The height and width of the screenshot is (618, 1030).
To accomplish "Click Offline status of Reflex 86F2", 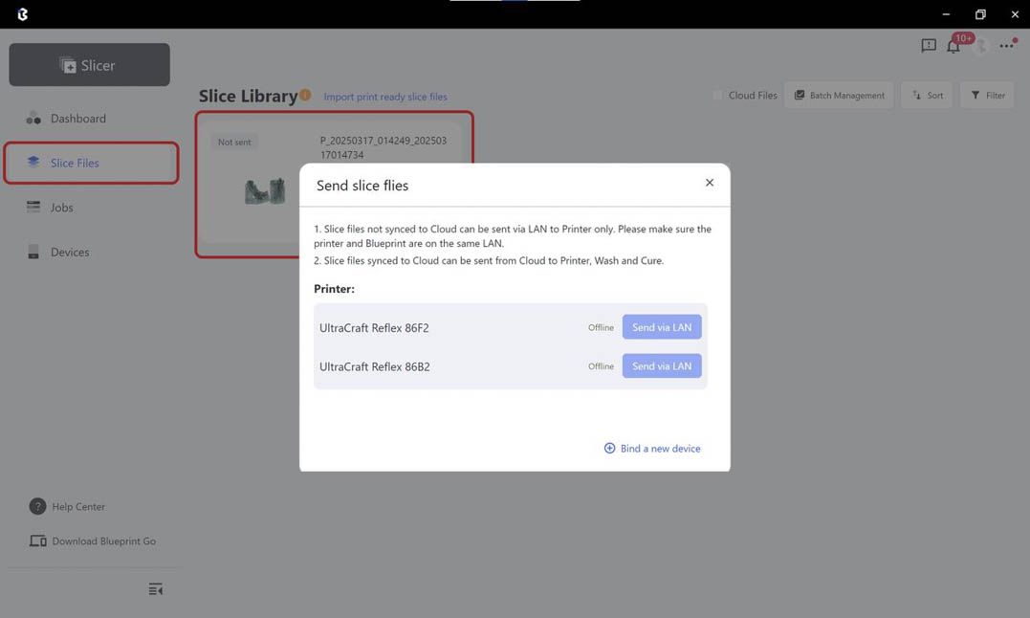I will coord(601,328).
